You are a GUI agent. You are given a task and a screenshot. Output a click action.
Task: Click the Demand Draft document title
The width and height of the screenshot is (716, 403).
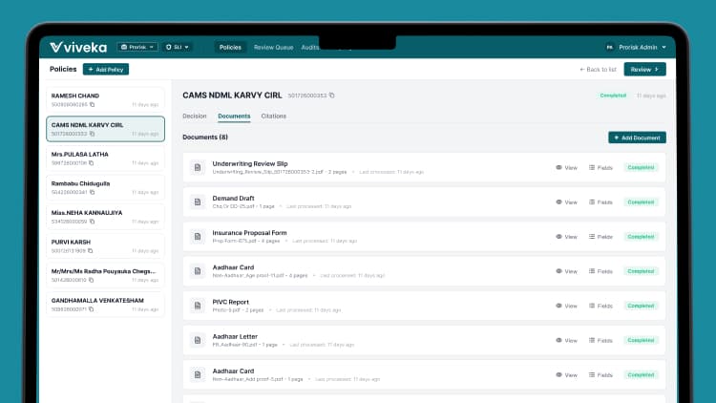233,199
